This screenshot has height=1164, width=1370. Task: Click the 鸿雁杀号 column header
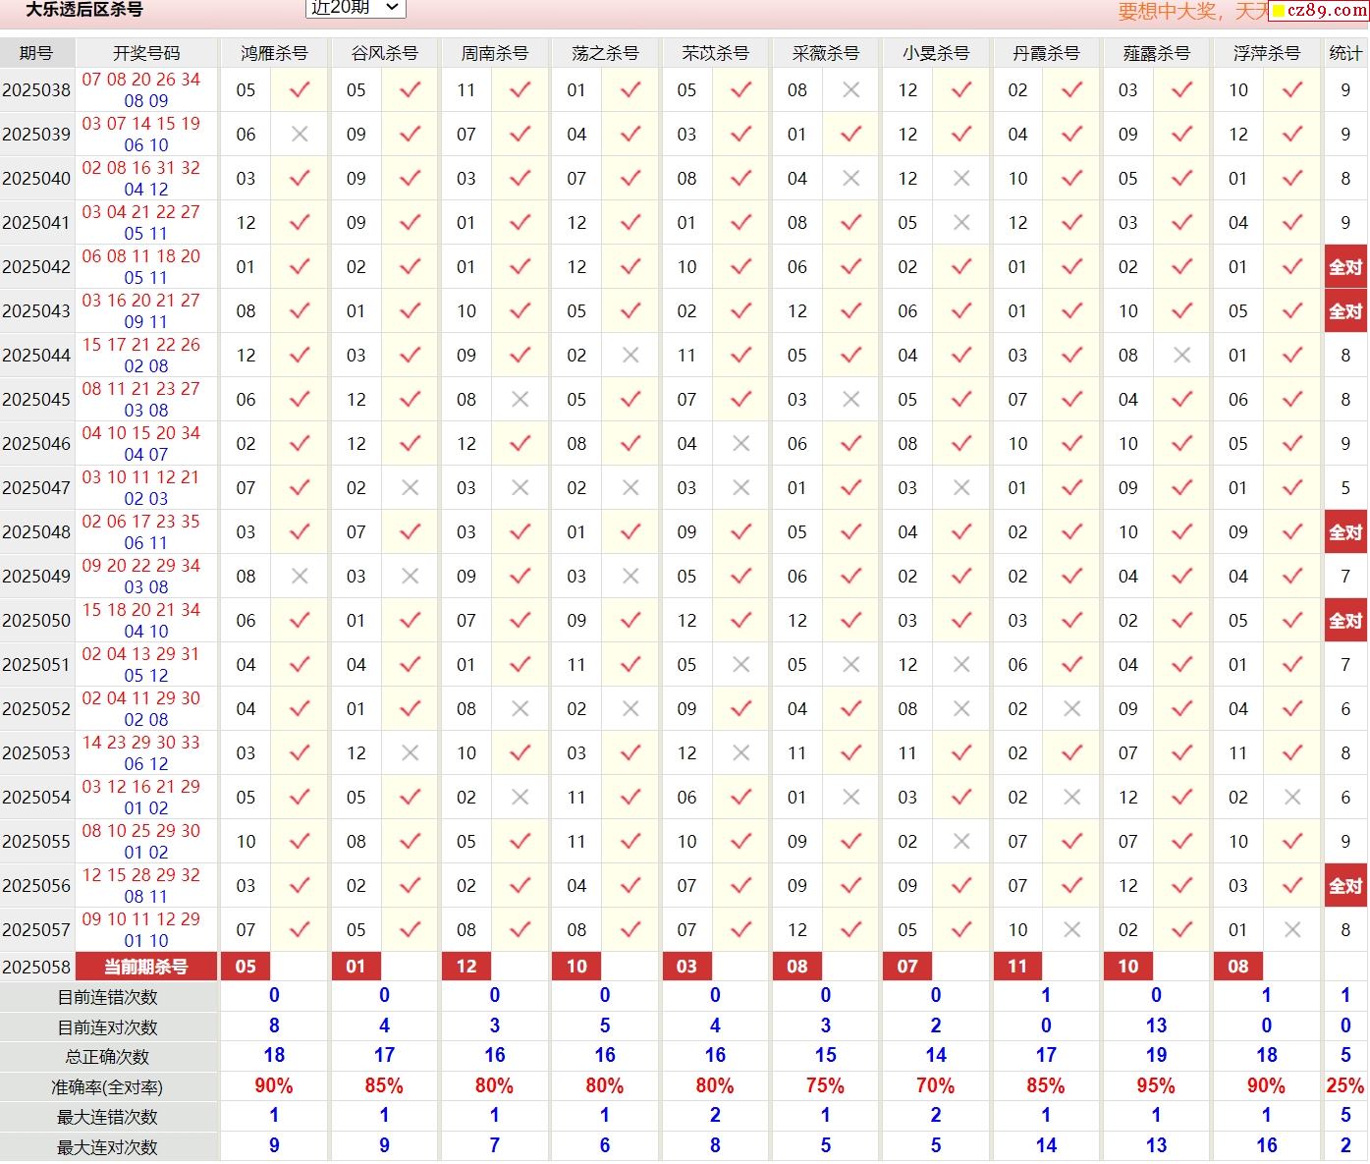[274, 53]
